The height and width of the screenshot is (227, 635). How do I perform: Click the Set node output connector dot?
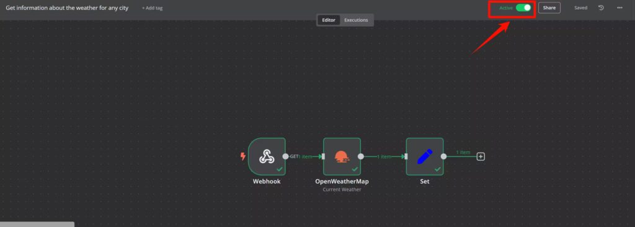(443, 156)
